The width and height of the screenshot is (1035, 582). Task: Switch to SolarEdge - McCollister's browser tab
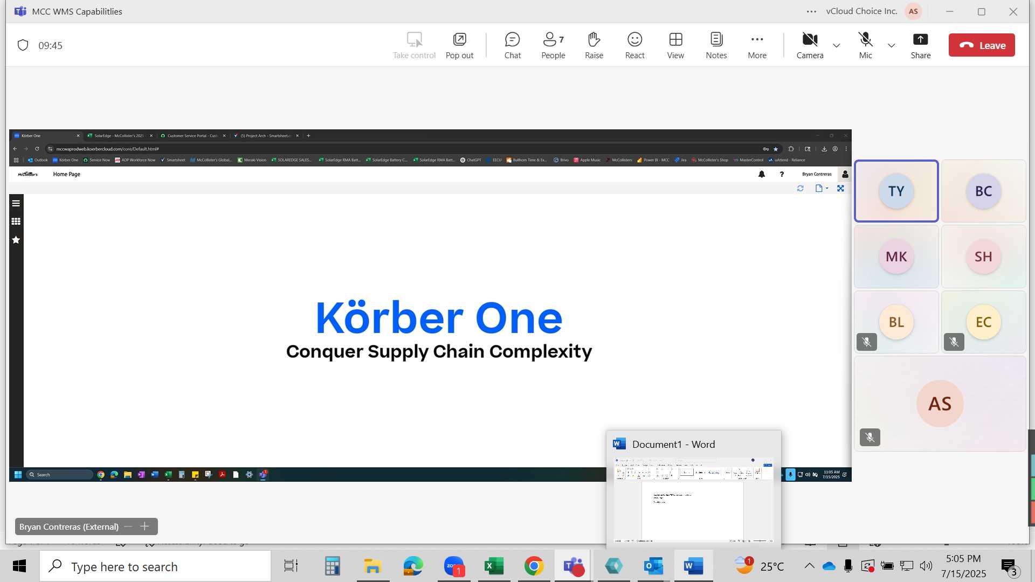[120, 136]
